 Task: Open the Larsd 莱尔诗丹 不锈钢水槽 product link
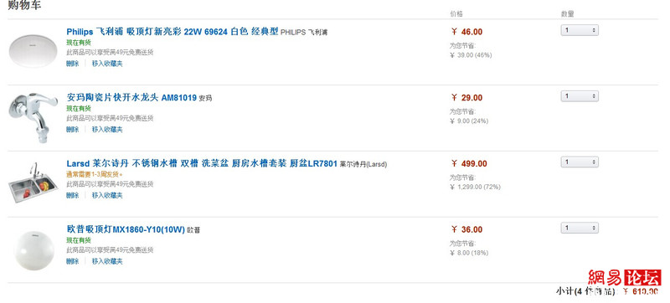pos(202,164)
